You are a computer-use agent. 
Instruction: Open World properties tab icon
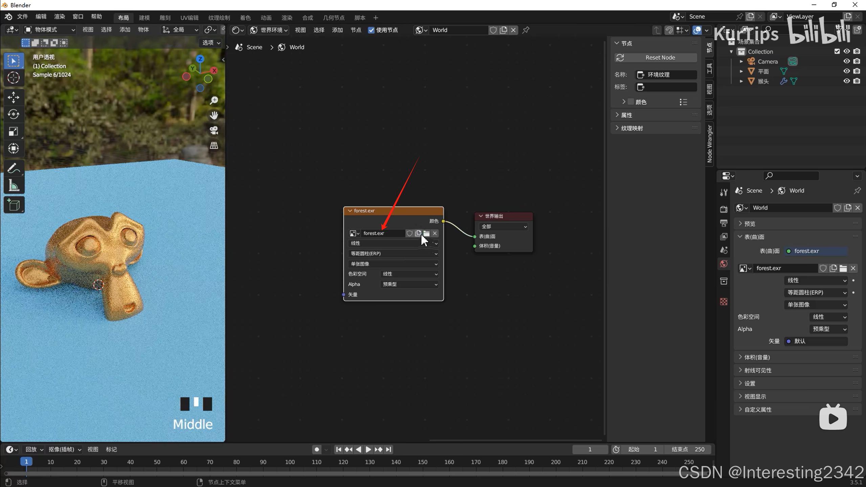(x=724, y=264)
